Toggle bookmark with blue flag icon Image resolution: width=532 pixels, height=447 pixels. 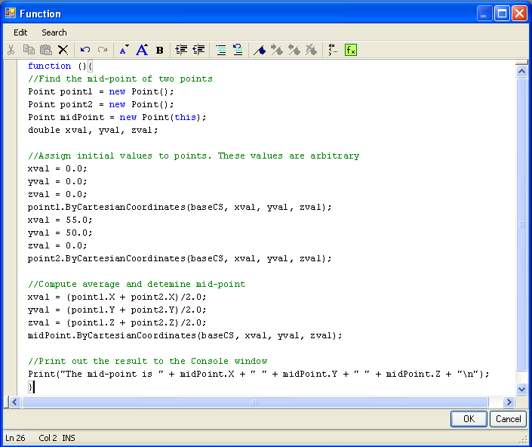pyautogui.click(x=260, y=51)
